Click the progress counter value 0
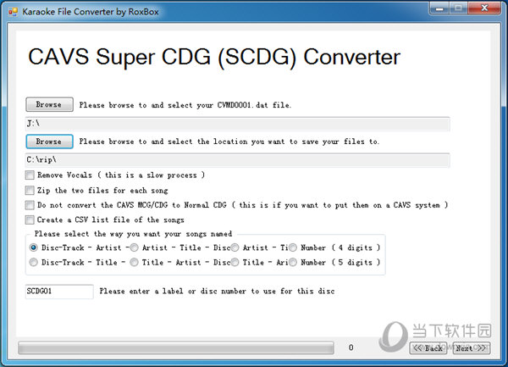 point(351,348)
